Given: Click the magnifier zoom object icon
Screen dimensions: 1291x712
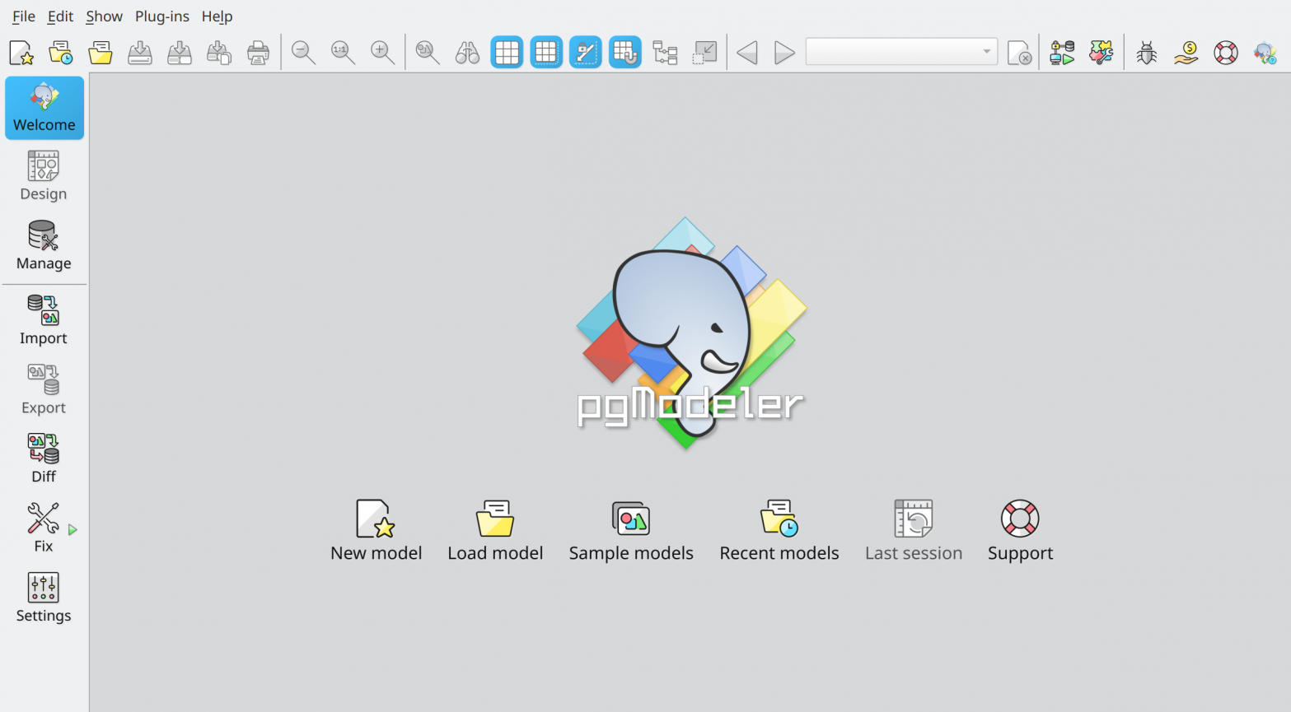Looking at the screenshot, I should point(428,53).
